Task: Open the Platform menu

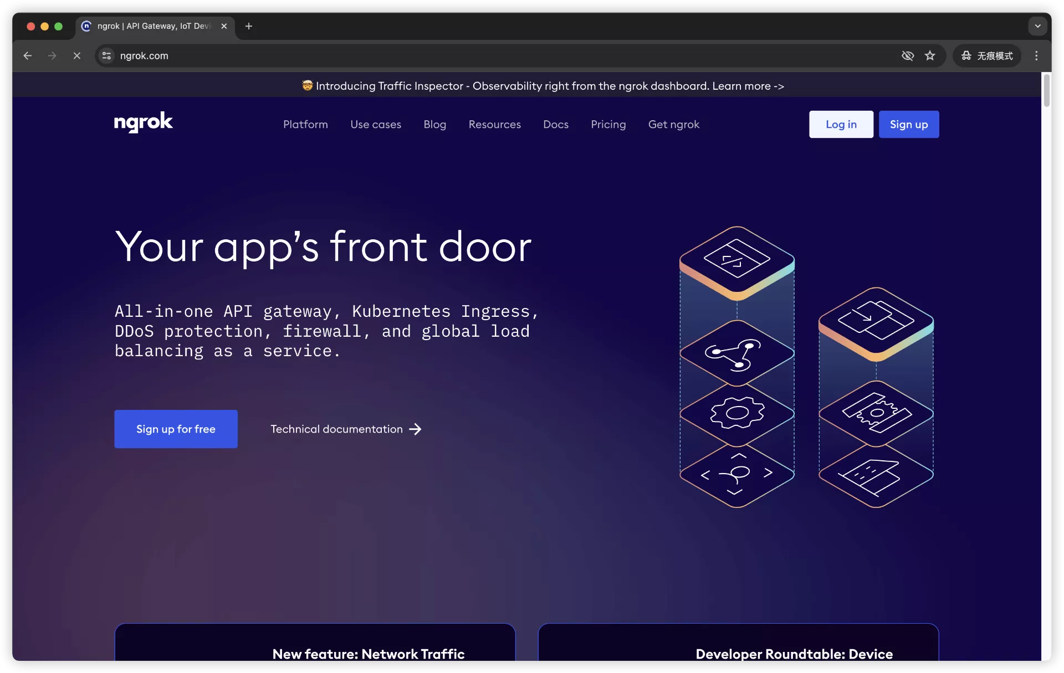Action: [305, 125]
